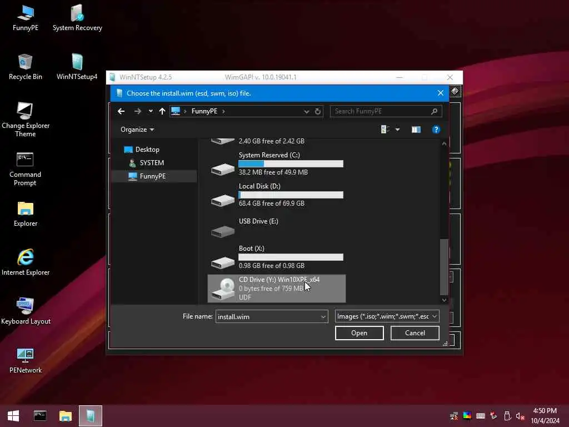Expand the File name combo box list
Image resolution: width=569 pixels, height=427 pixels.
pyautogui.click(x=323, y=316)
